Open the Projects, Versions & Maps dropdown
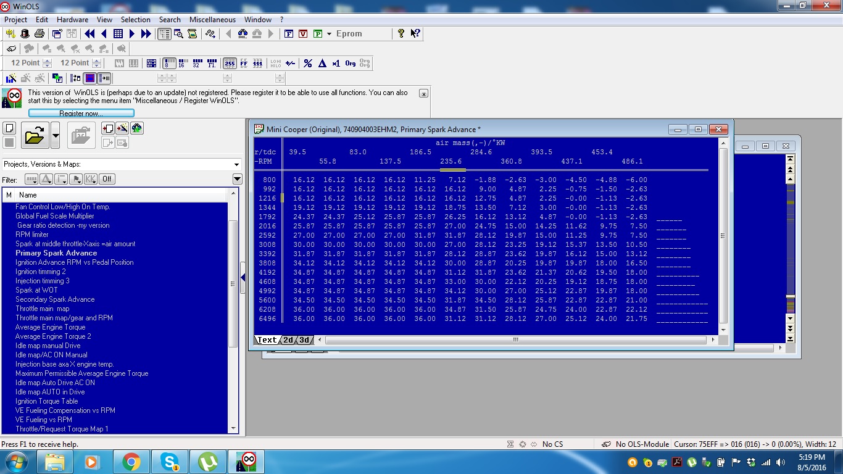The width and height of the screenshot is (843, 474). [236, 164]
